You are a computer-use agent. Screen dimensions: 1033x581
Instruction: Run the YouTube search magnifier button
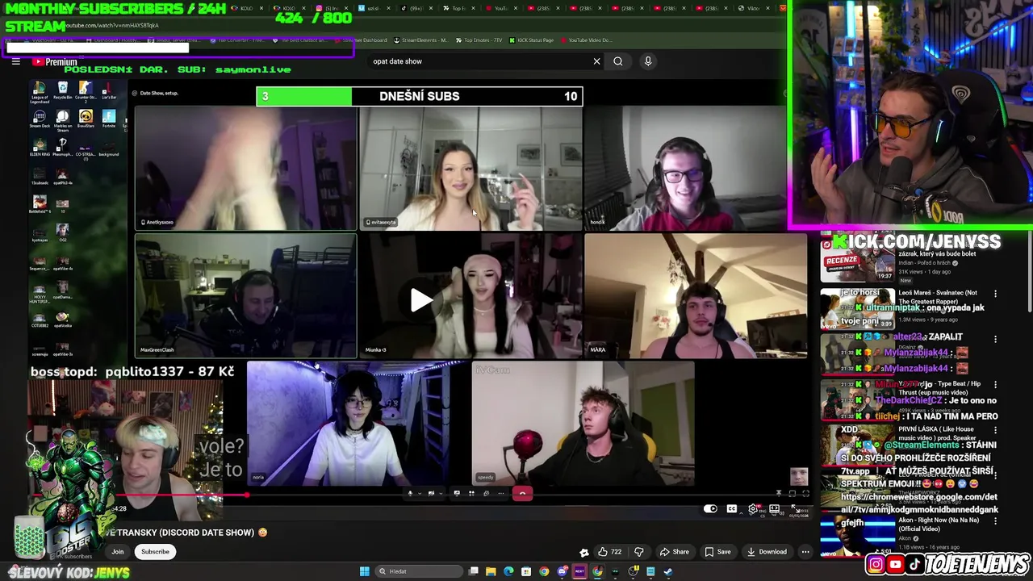[x=618, y=61]
